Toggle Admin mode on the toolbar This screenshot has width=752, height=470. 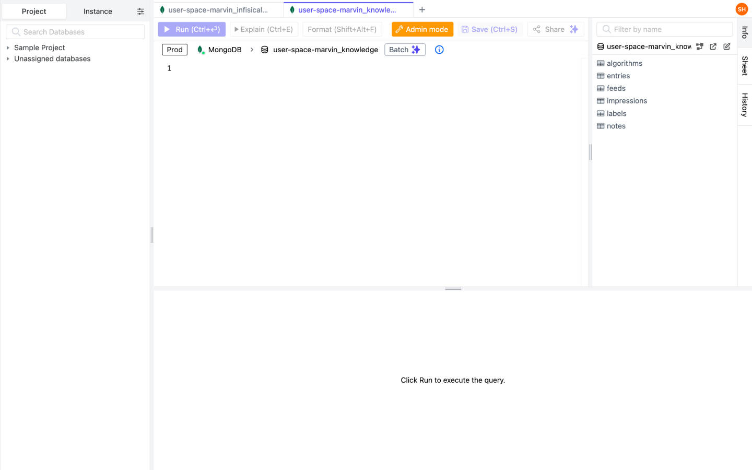coord(422,29)
